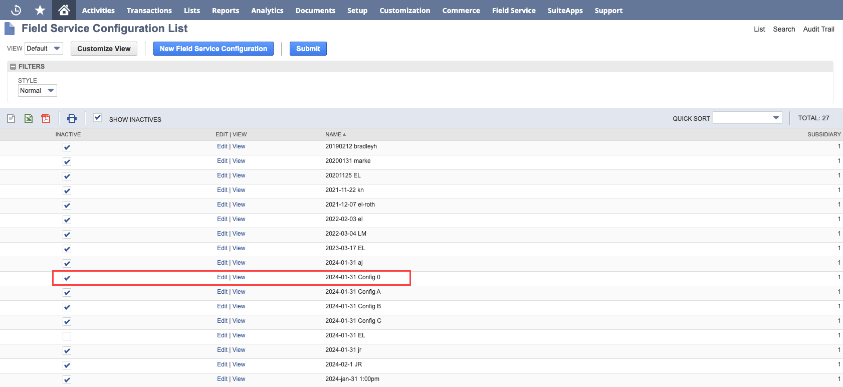The height and width of the screenshot is (387, 843).
Task: Edit the 20201125 EL configuration
Action: pos(222,175)
